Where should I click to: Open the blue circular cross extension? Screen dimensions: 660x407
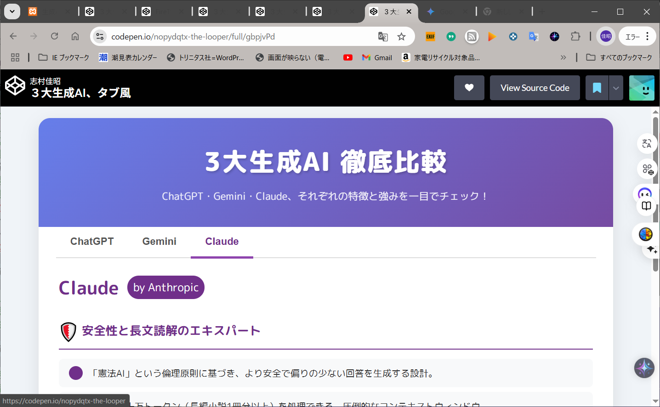[513, 36]
